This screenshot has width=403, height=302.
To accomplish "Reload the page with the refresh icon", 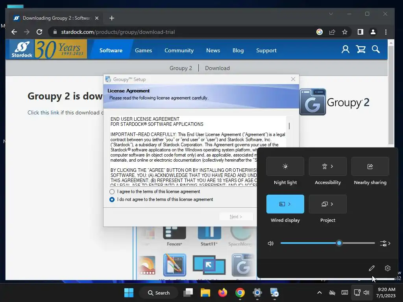I will tap(39, 32).
